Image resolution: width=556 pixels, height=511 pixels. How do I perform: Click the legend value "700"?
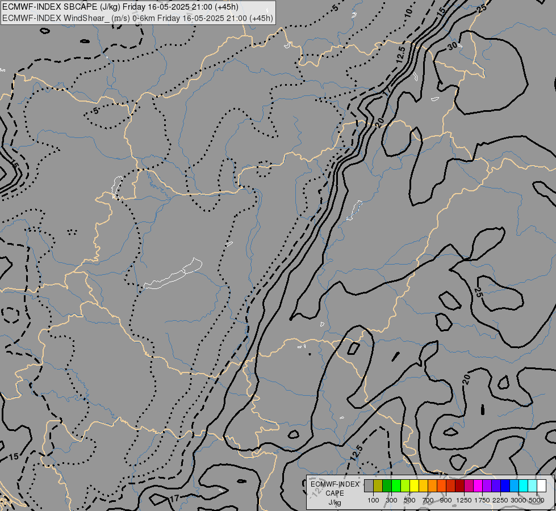(x=428, y=500)
